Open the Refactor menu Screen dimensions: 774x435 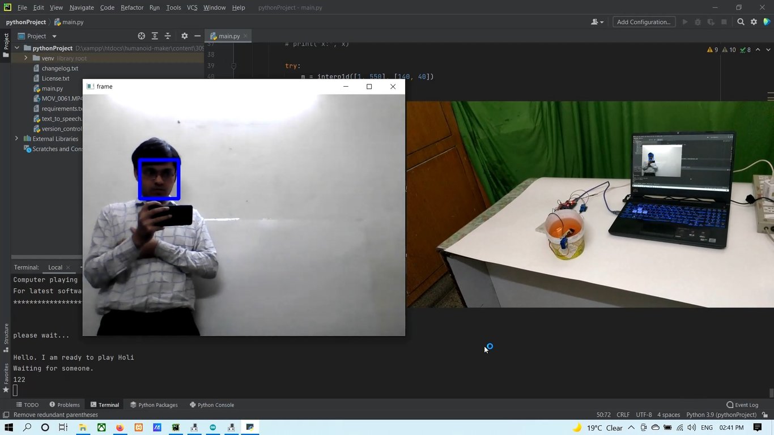click(x=132, y=7)
